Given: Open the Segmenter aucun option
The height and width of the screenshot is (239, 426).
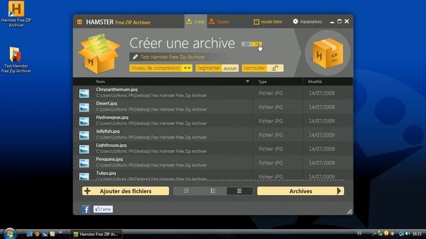Looking at the screenshot, I should click(217, 68).
